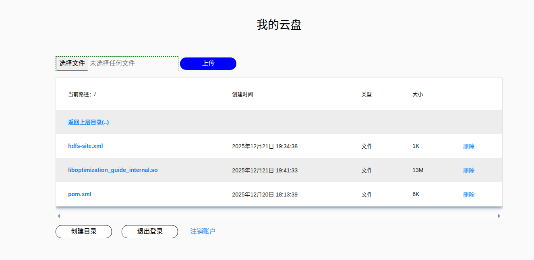Delete pom.xml using its 删除 link
The image size is (534, 260).
[x=469, y=194]
